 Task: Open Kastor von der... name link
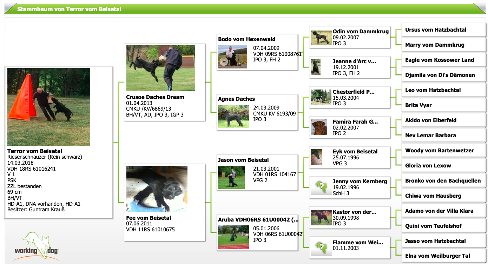click(x=355, y=212)
